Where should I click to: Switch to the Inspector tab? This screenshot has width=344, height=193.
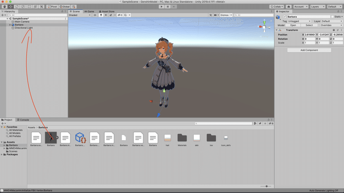pyautogui.click(x=283, y=12)
